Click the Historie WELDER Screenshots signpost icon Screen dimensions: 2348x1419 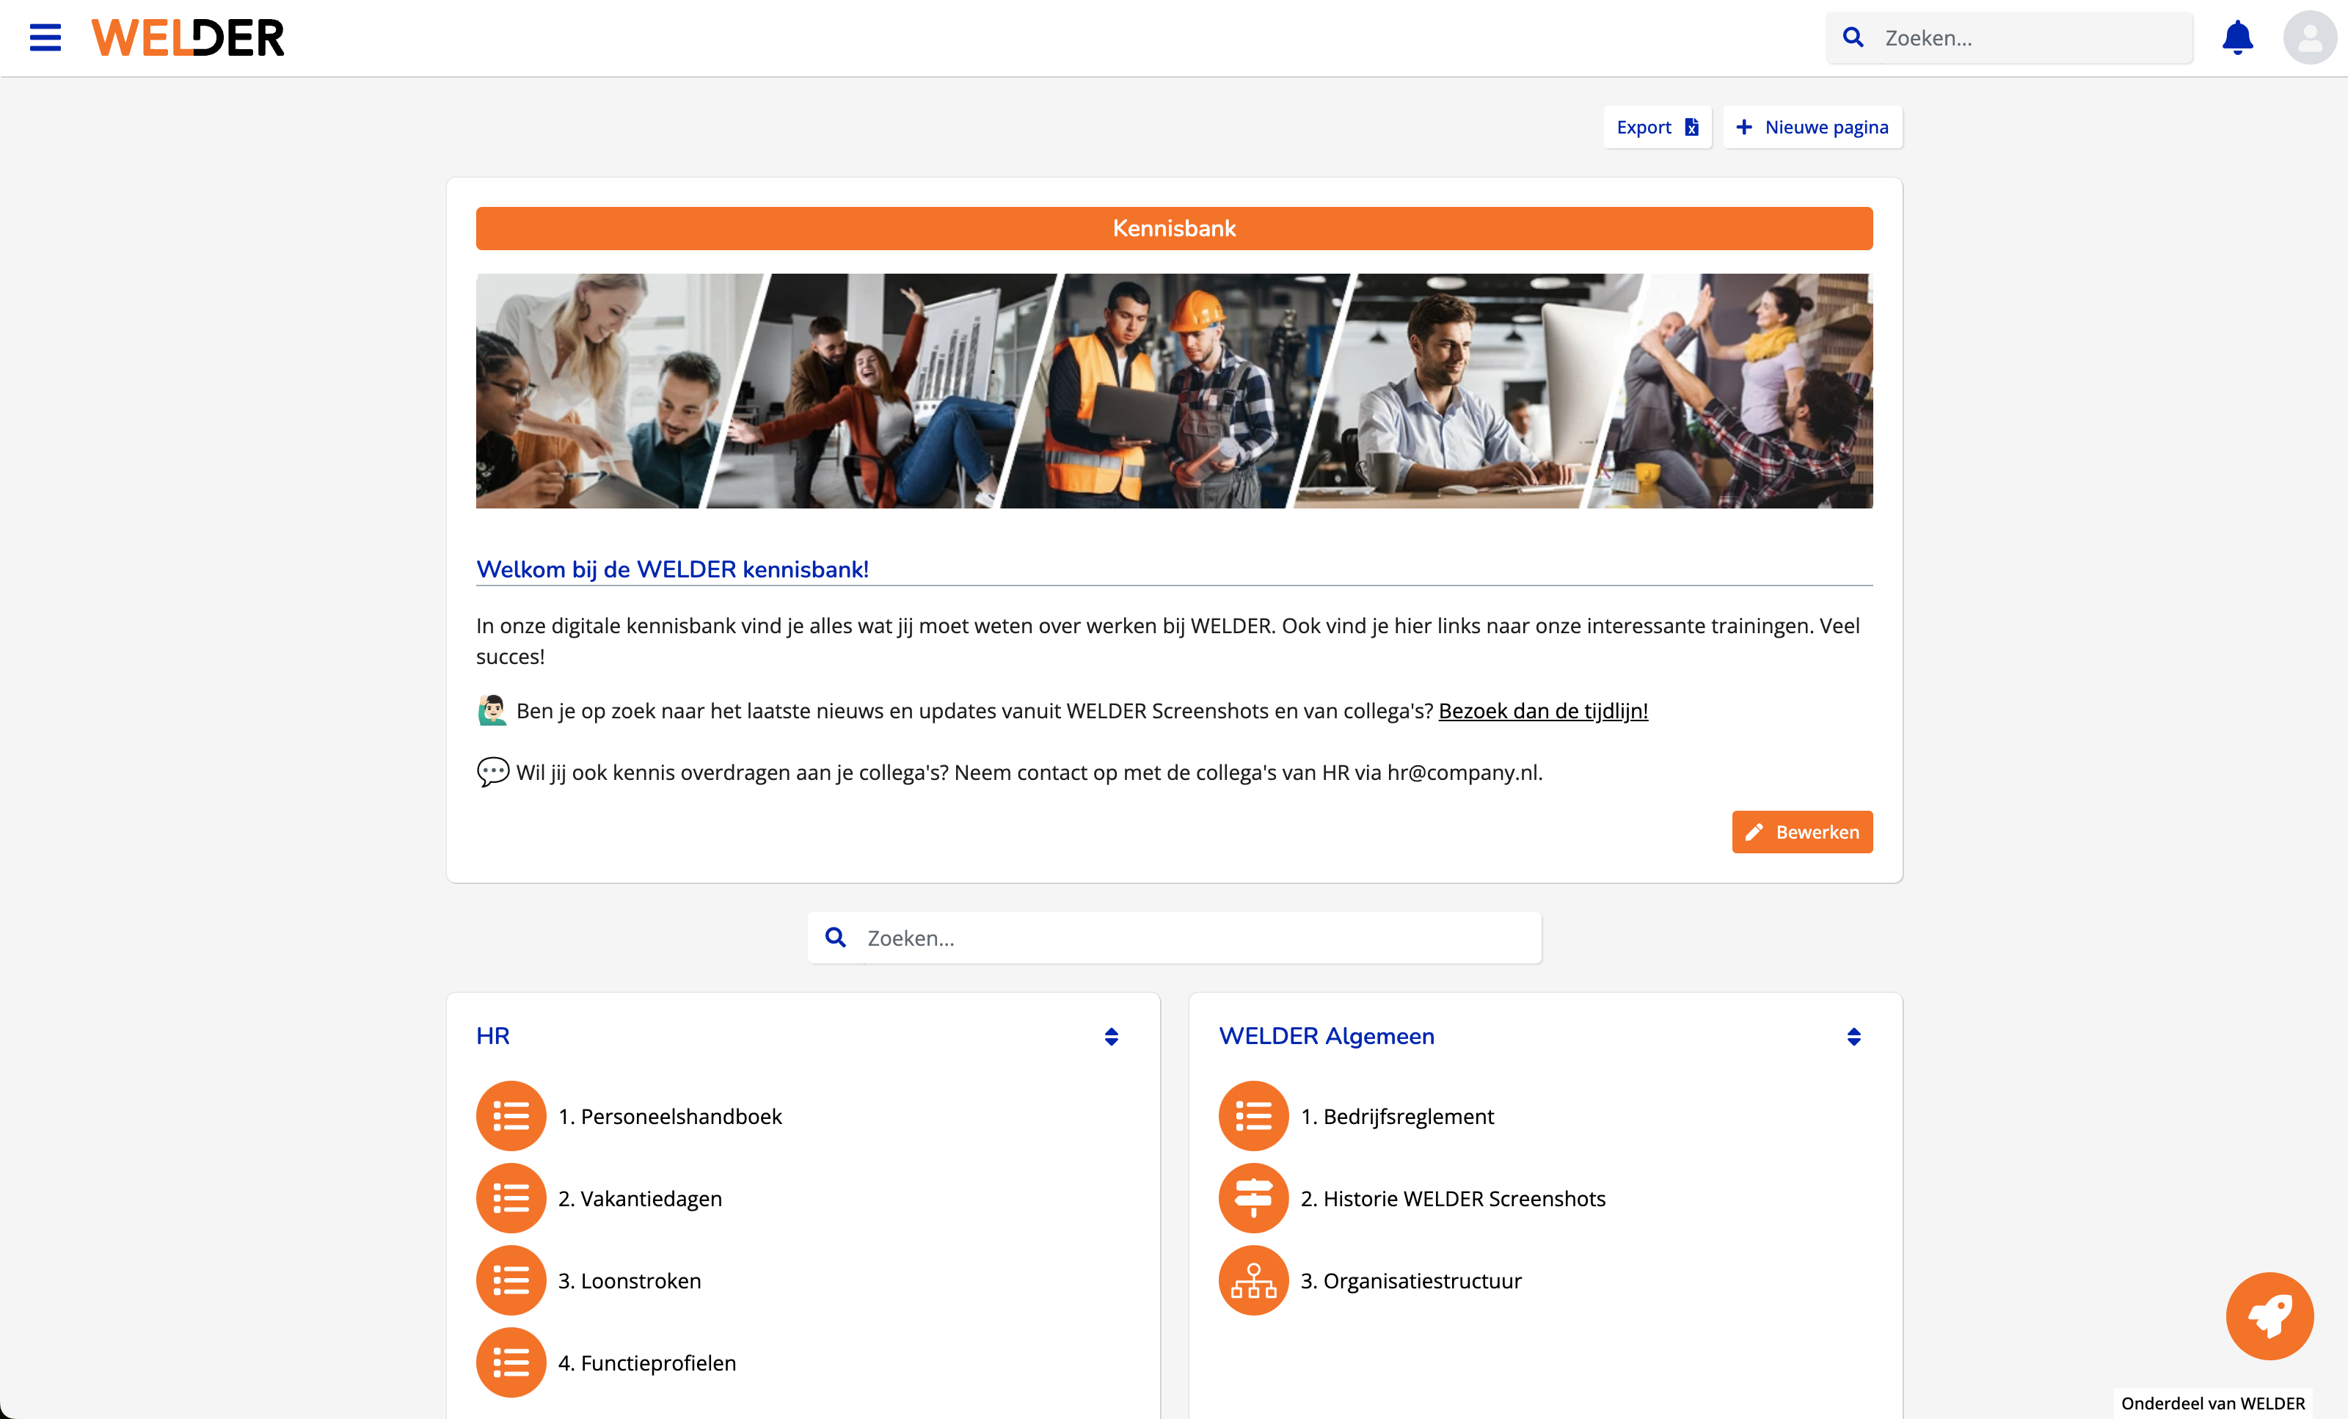point(1253,1198)
